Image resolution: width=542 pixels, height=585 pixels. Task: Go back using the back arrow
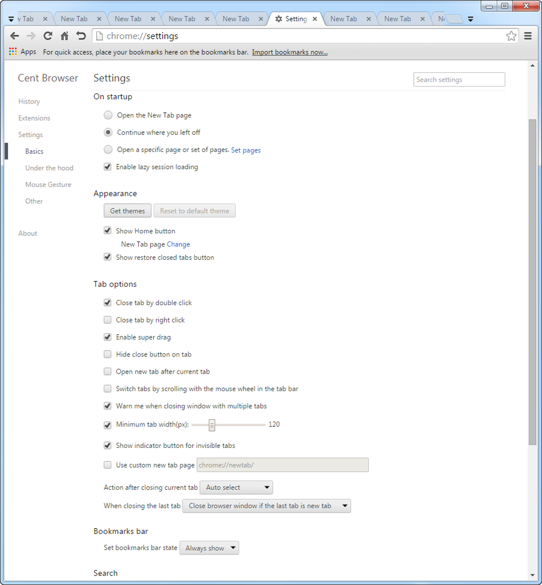14,36
